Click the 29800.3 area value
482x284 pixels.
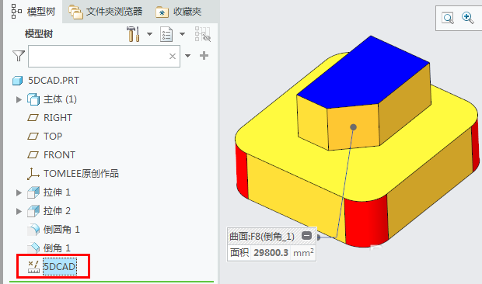(271, 253)
